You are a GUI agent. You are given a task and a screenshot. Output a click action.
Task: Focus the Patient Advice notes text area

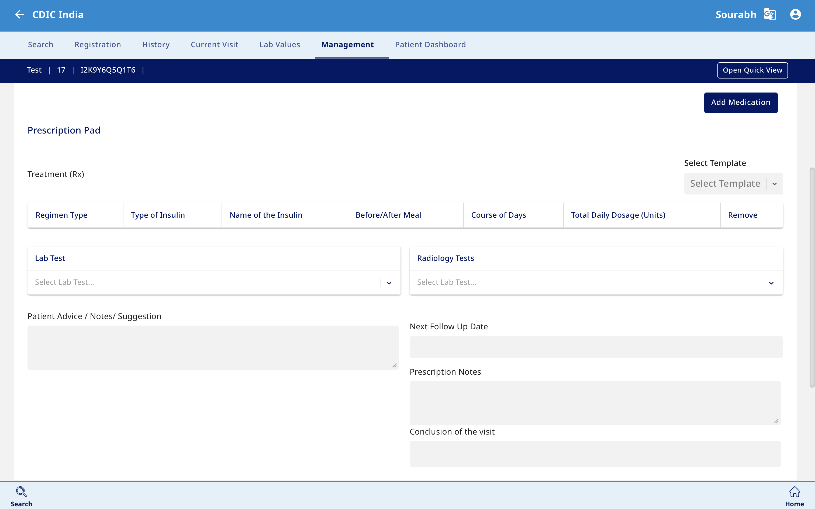point(213,347)
